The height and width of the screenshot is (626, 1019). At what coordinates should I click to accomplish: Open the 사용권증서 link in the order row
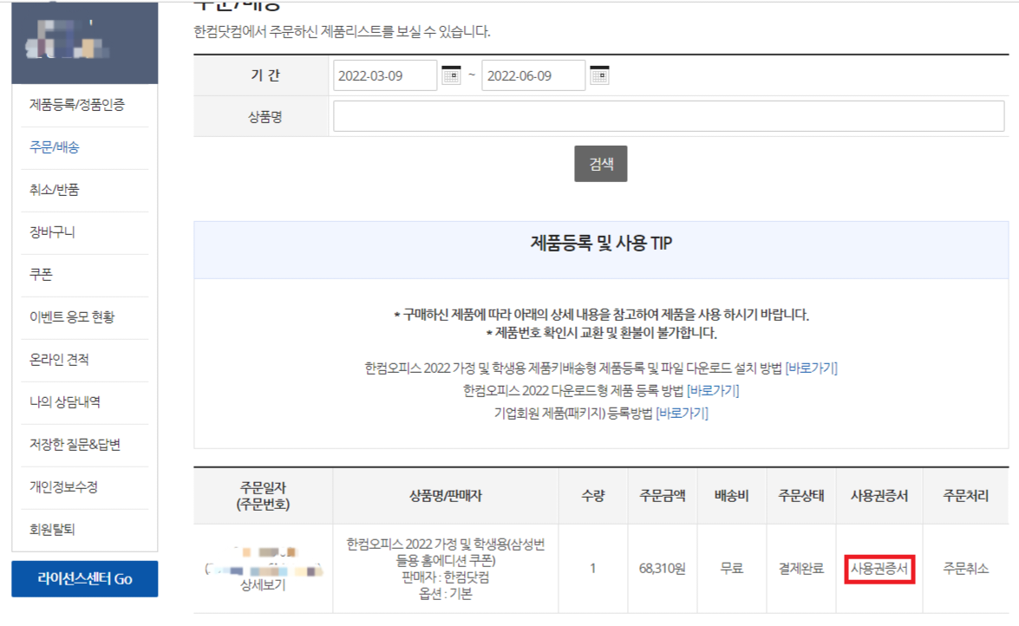pyautogui.click(x=879, y=569)
